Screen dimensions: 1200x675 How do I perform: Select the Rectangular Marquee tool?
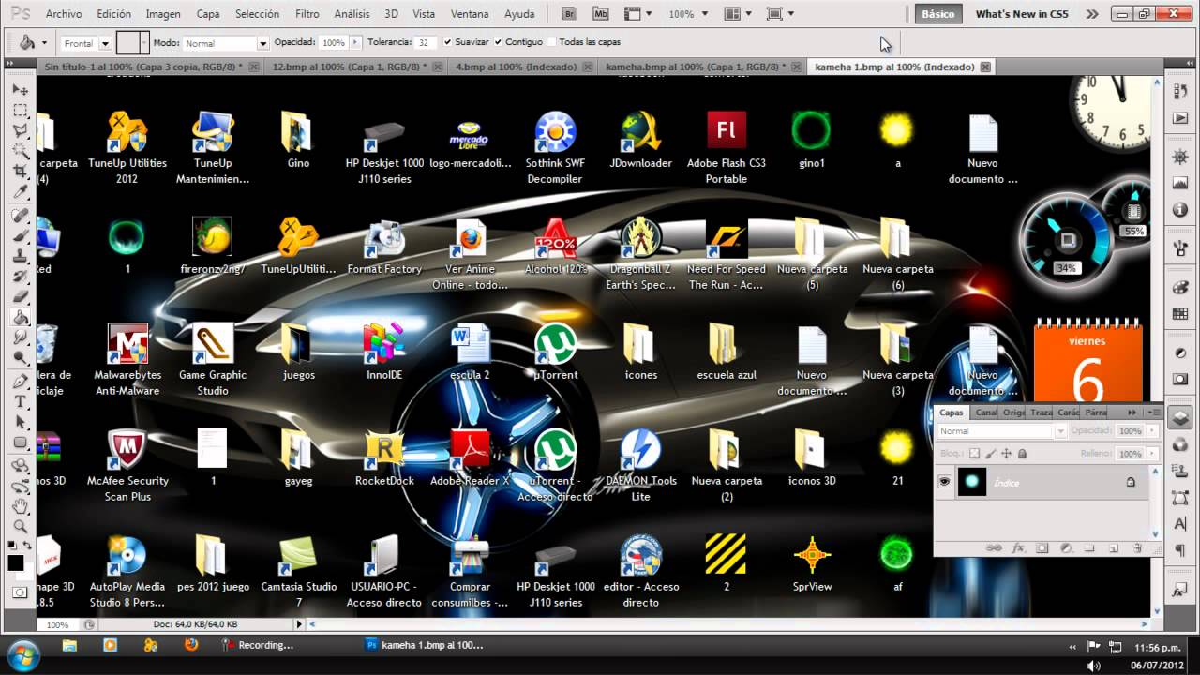click(20, 110)
